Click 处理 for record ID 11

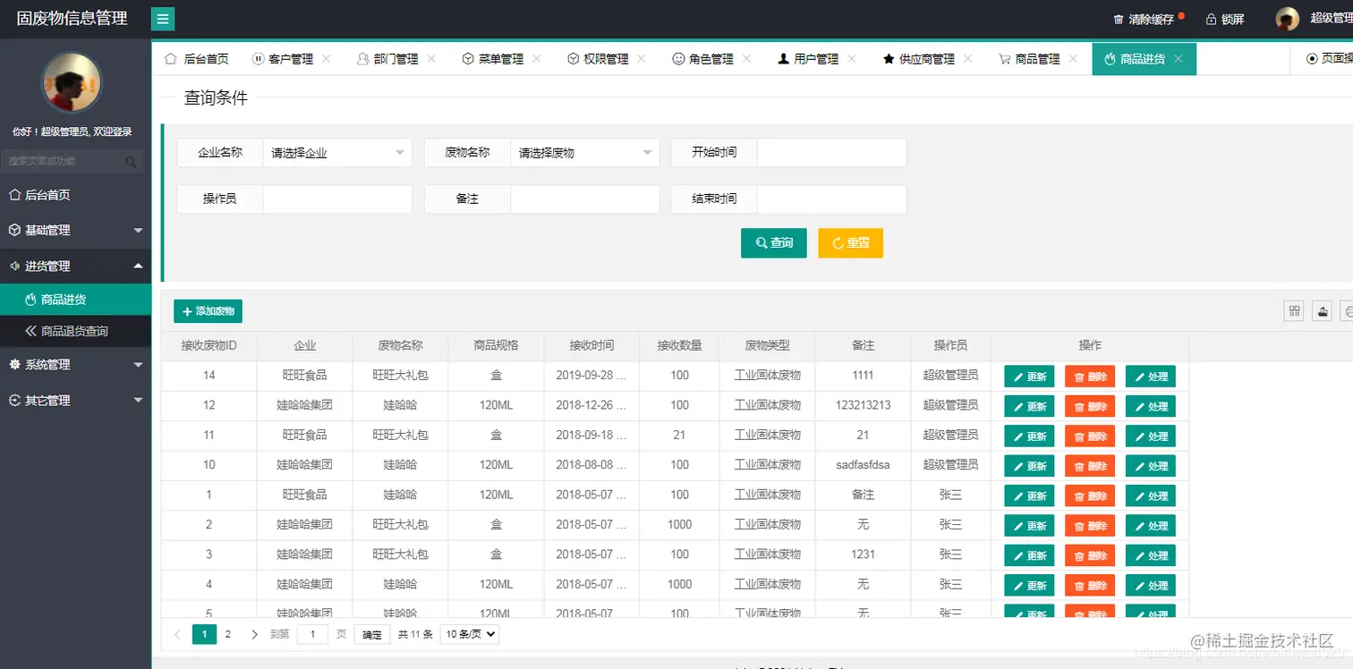(x=1151, y=436)
